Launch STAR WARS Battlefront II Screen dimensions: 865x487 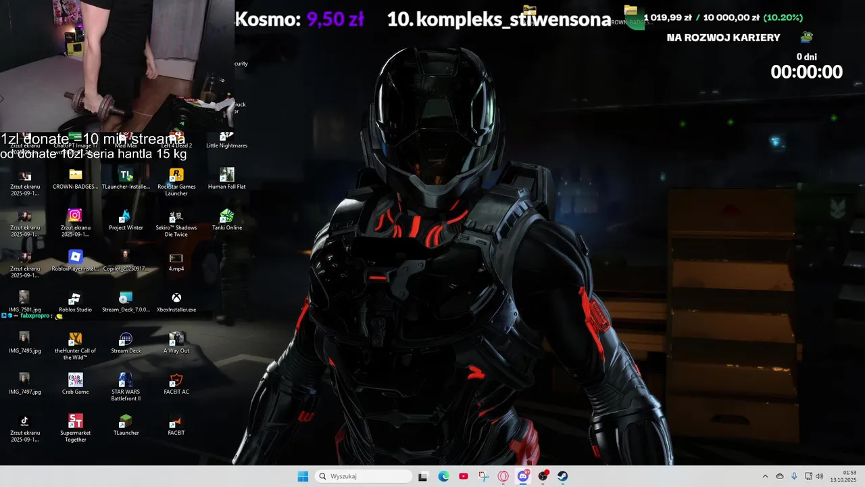coord(126,388)
